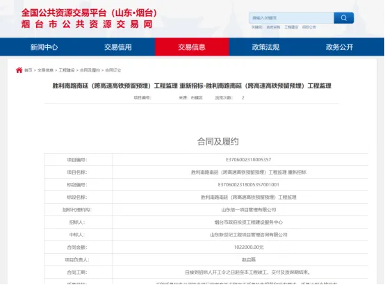Click the 合同及履约 breadcrumb link
This screenshot has width=385, height=285.
[x=90, y=70]
